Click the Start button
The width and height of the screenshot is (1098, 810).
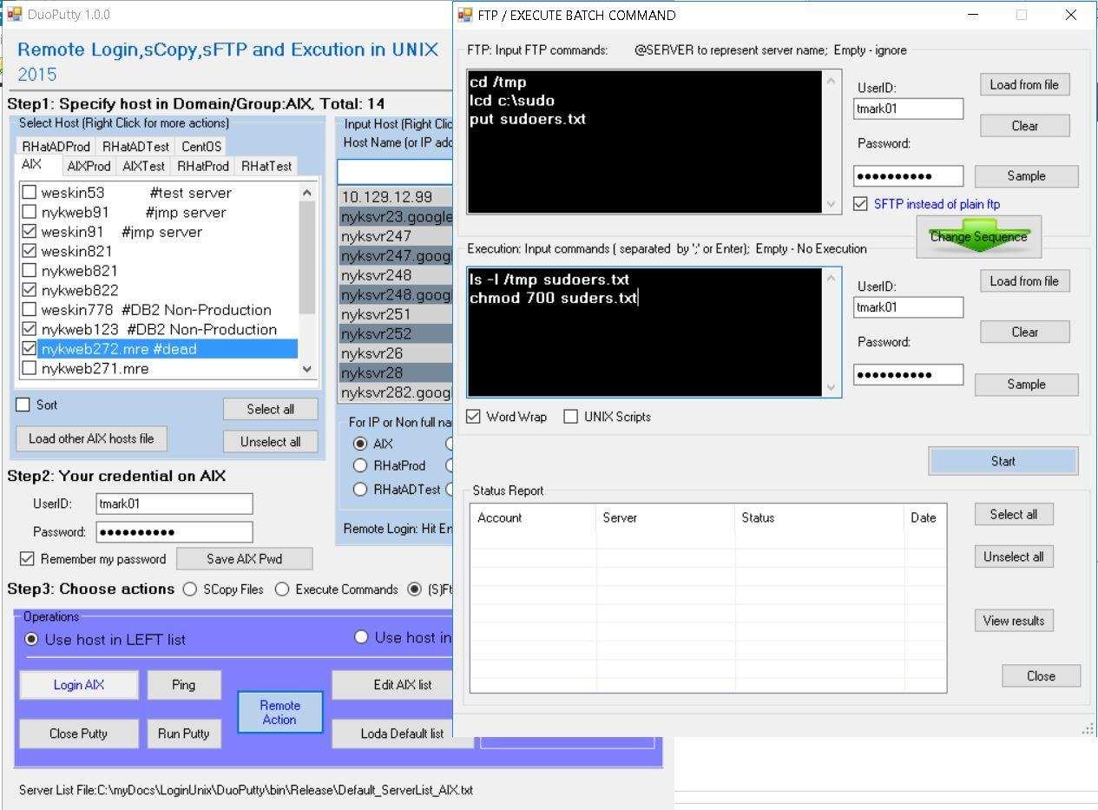coord(1003,461)
